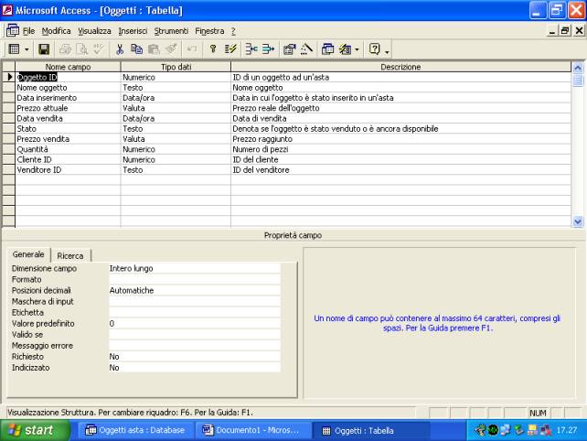Image resolution: width=587 pixels, height=441 pixels.
Task: Click the Descrizione column header
Action: pos(401,67)
